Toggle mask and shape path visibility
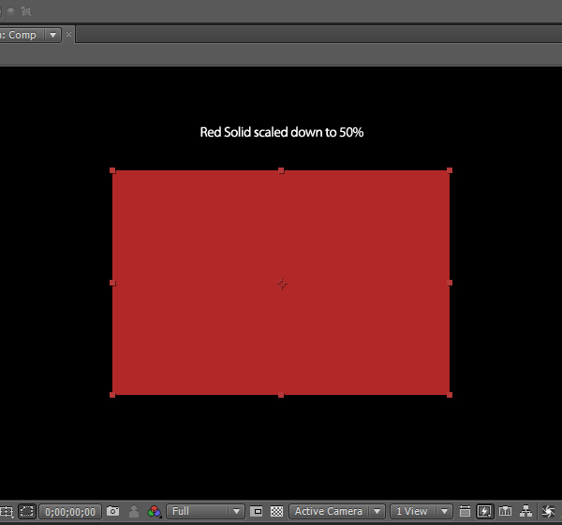Screen dimensions: 562x525 click(26, 511)
